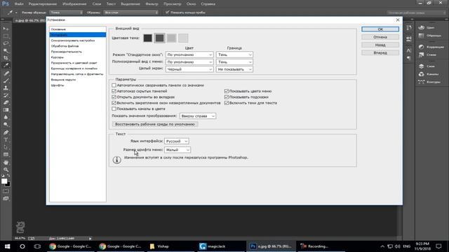Select the Hand tool
Image resolution: width=449 pixels, height=252 pixels.
(6, 162)
